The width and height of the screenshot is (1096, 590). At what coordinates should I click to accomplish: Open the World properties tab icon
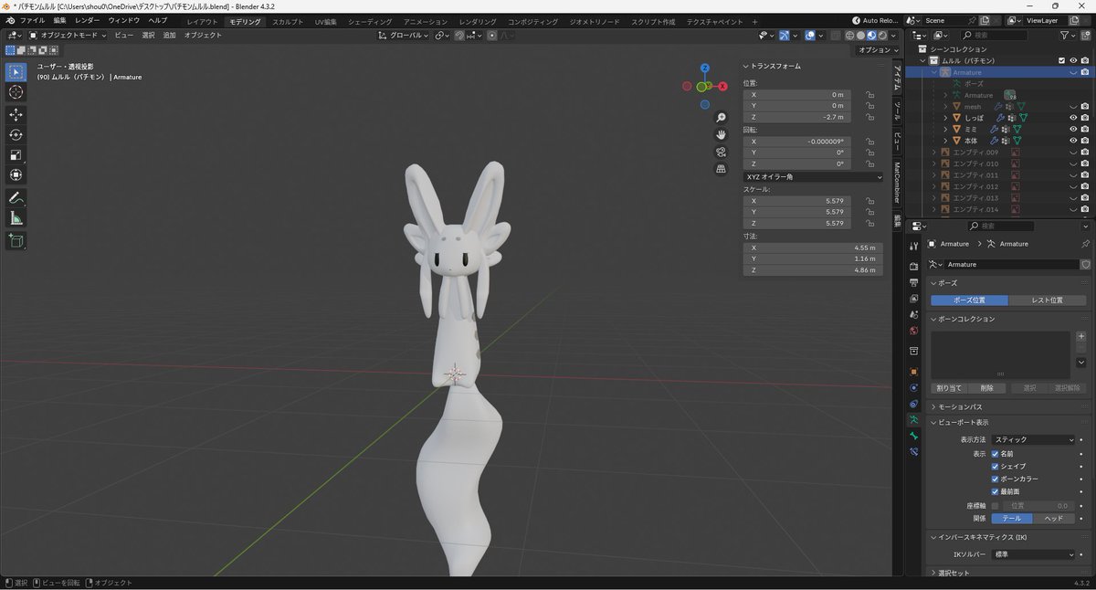913,331
